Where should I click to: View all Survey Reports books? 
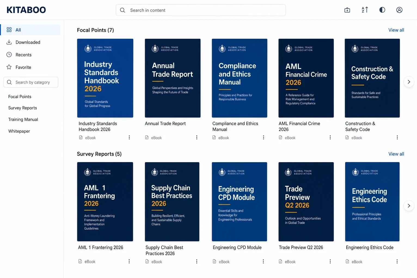point(396,154)
